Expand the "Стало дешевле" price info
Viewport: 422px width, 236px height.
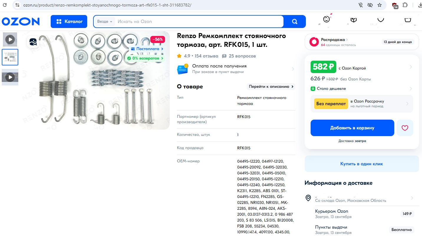(x=362, y=89)
